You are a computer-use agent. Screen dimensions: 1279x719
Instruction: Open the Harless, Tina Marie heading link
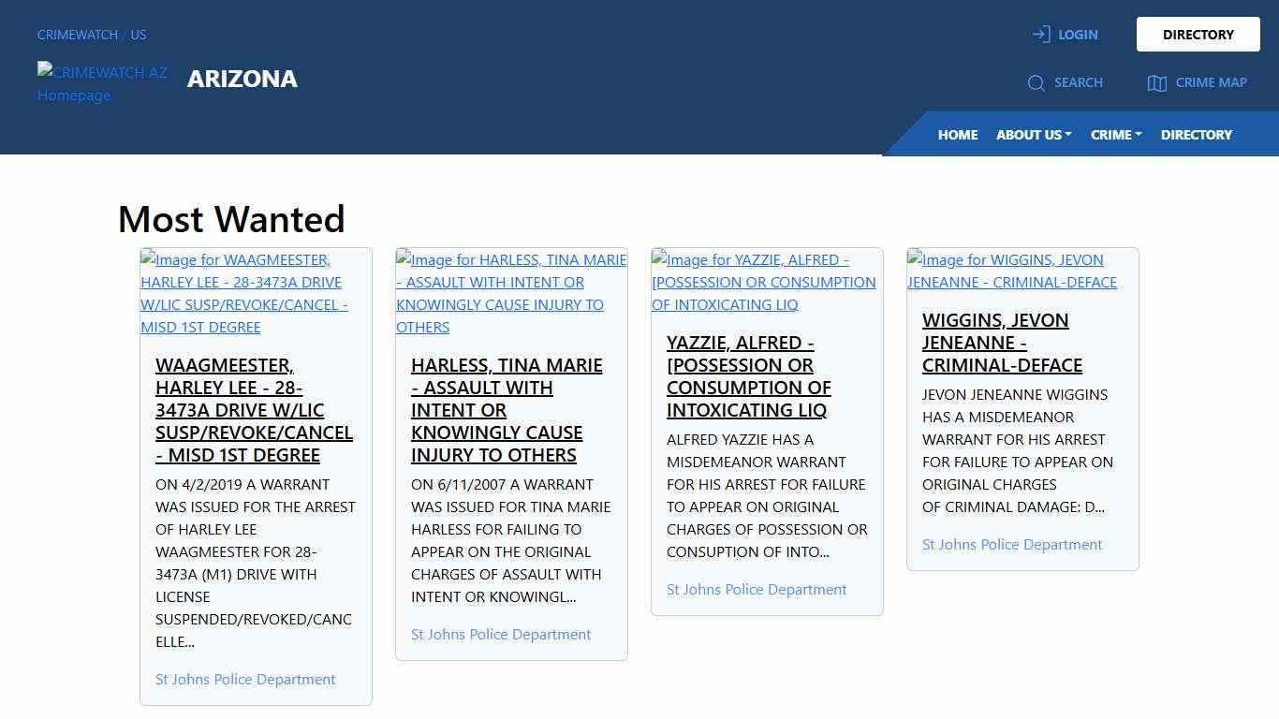(507, 410)
